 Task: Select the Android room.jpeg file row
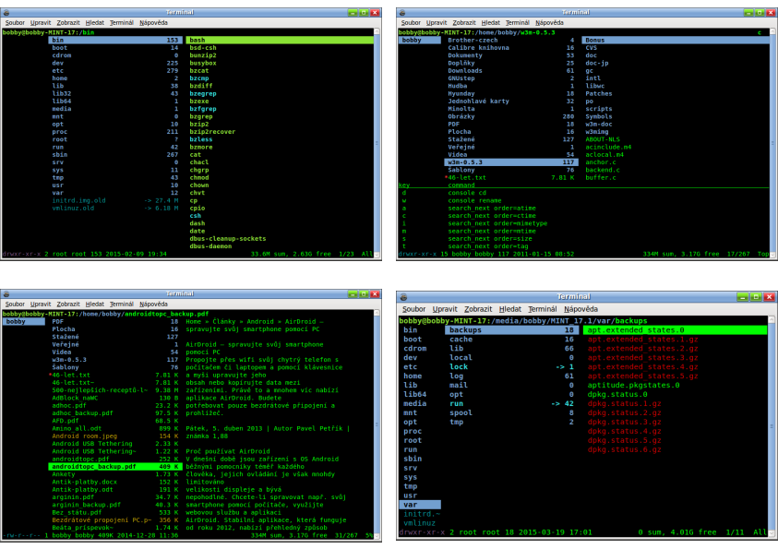pyautogui.click(x=115, y=436)
